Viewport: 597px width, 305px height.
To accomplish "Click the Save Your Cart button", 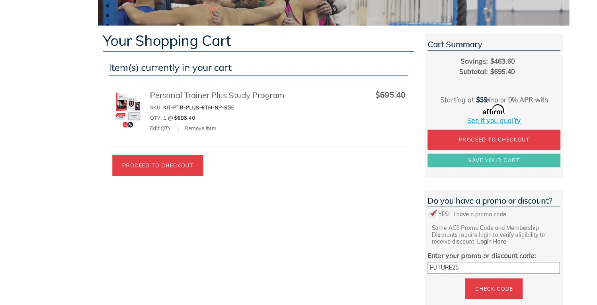I will (x=494, y=160).
